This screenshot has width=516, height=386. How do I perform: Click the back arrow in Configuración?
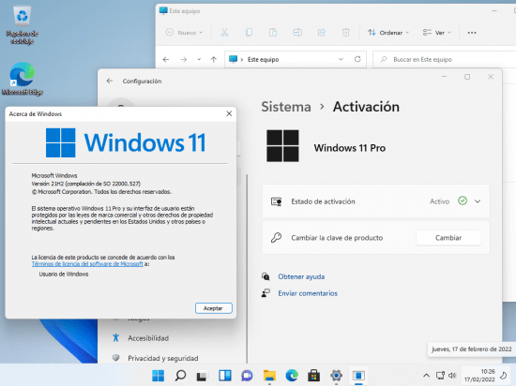110,81
